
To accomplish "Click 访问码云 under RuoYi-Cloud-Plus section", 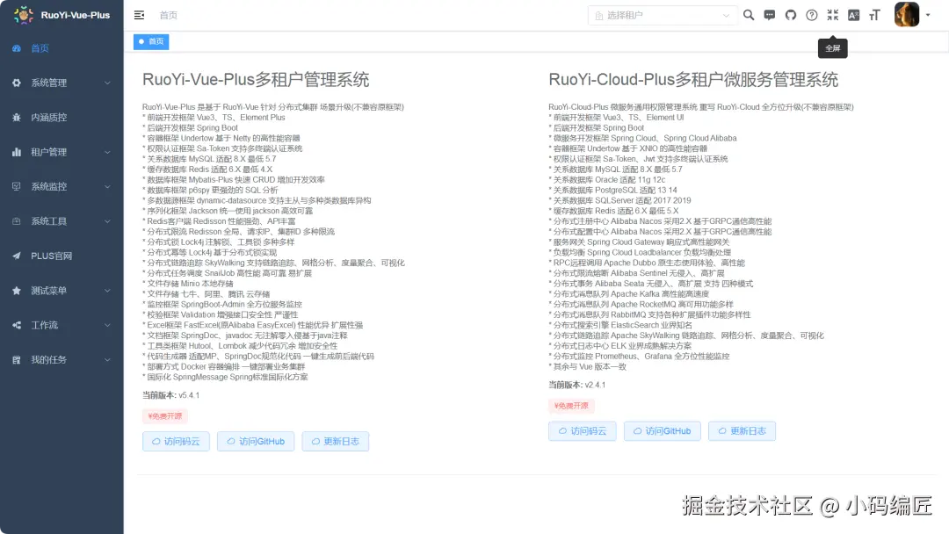I will (x=583, y=431).
